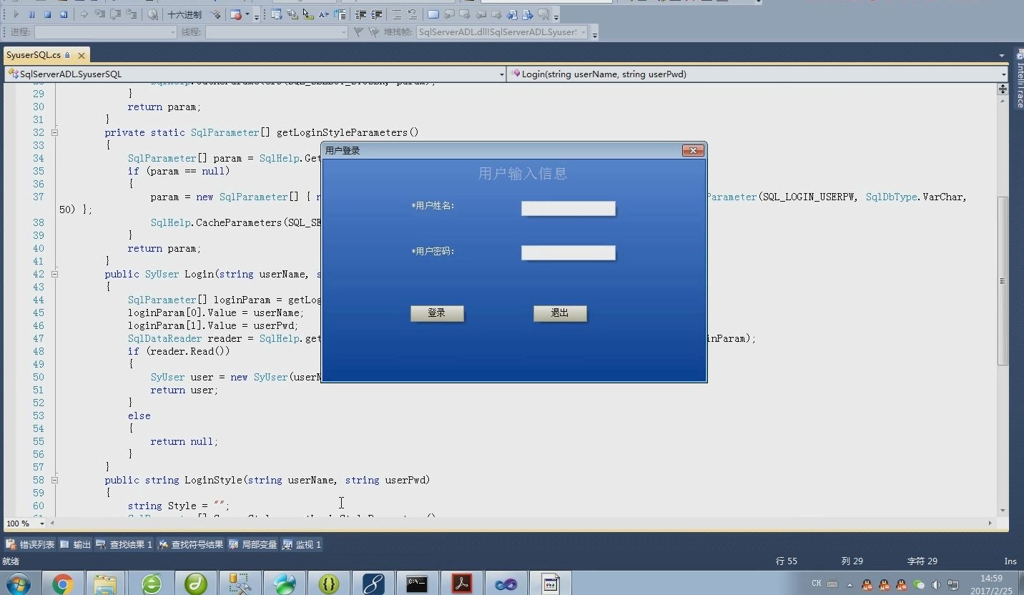Open Windows Explorer folder on taskbar

coord(105,584)
